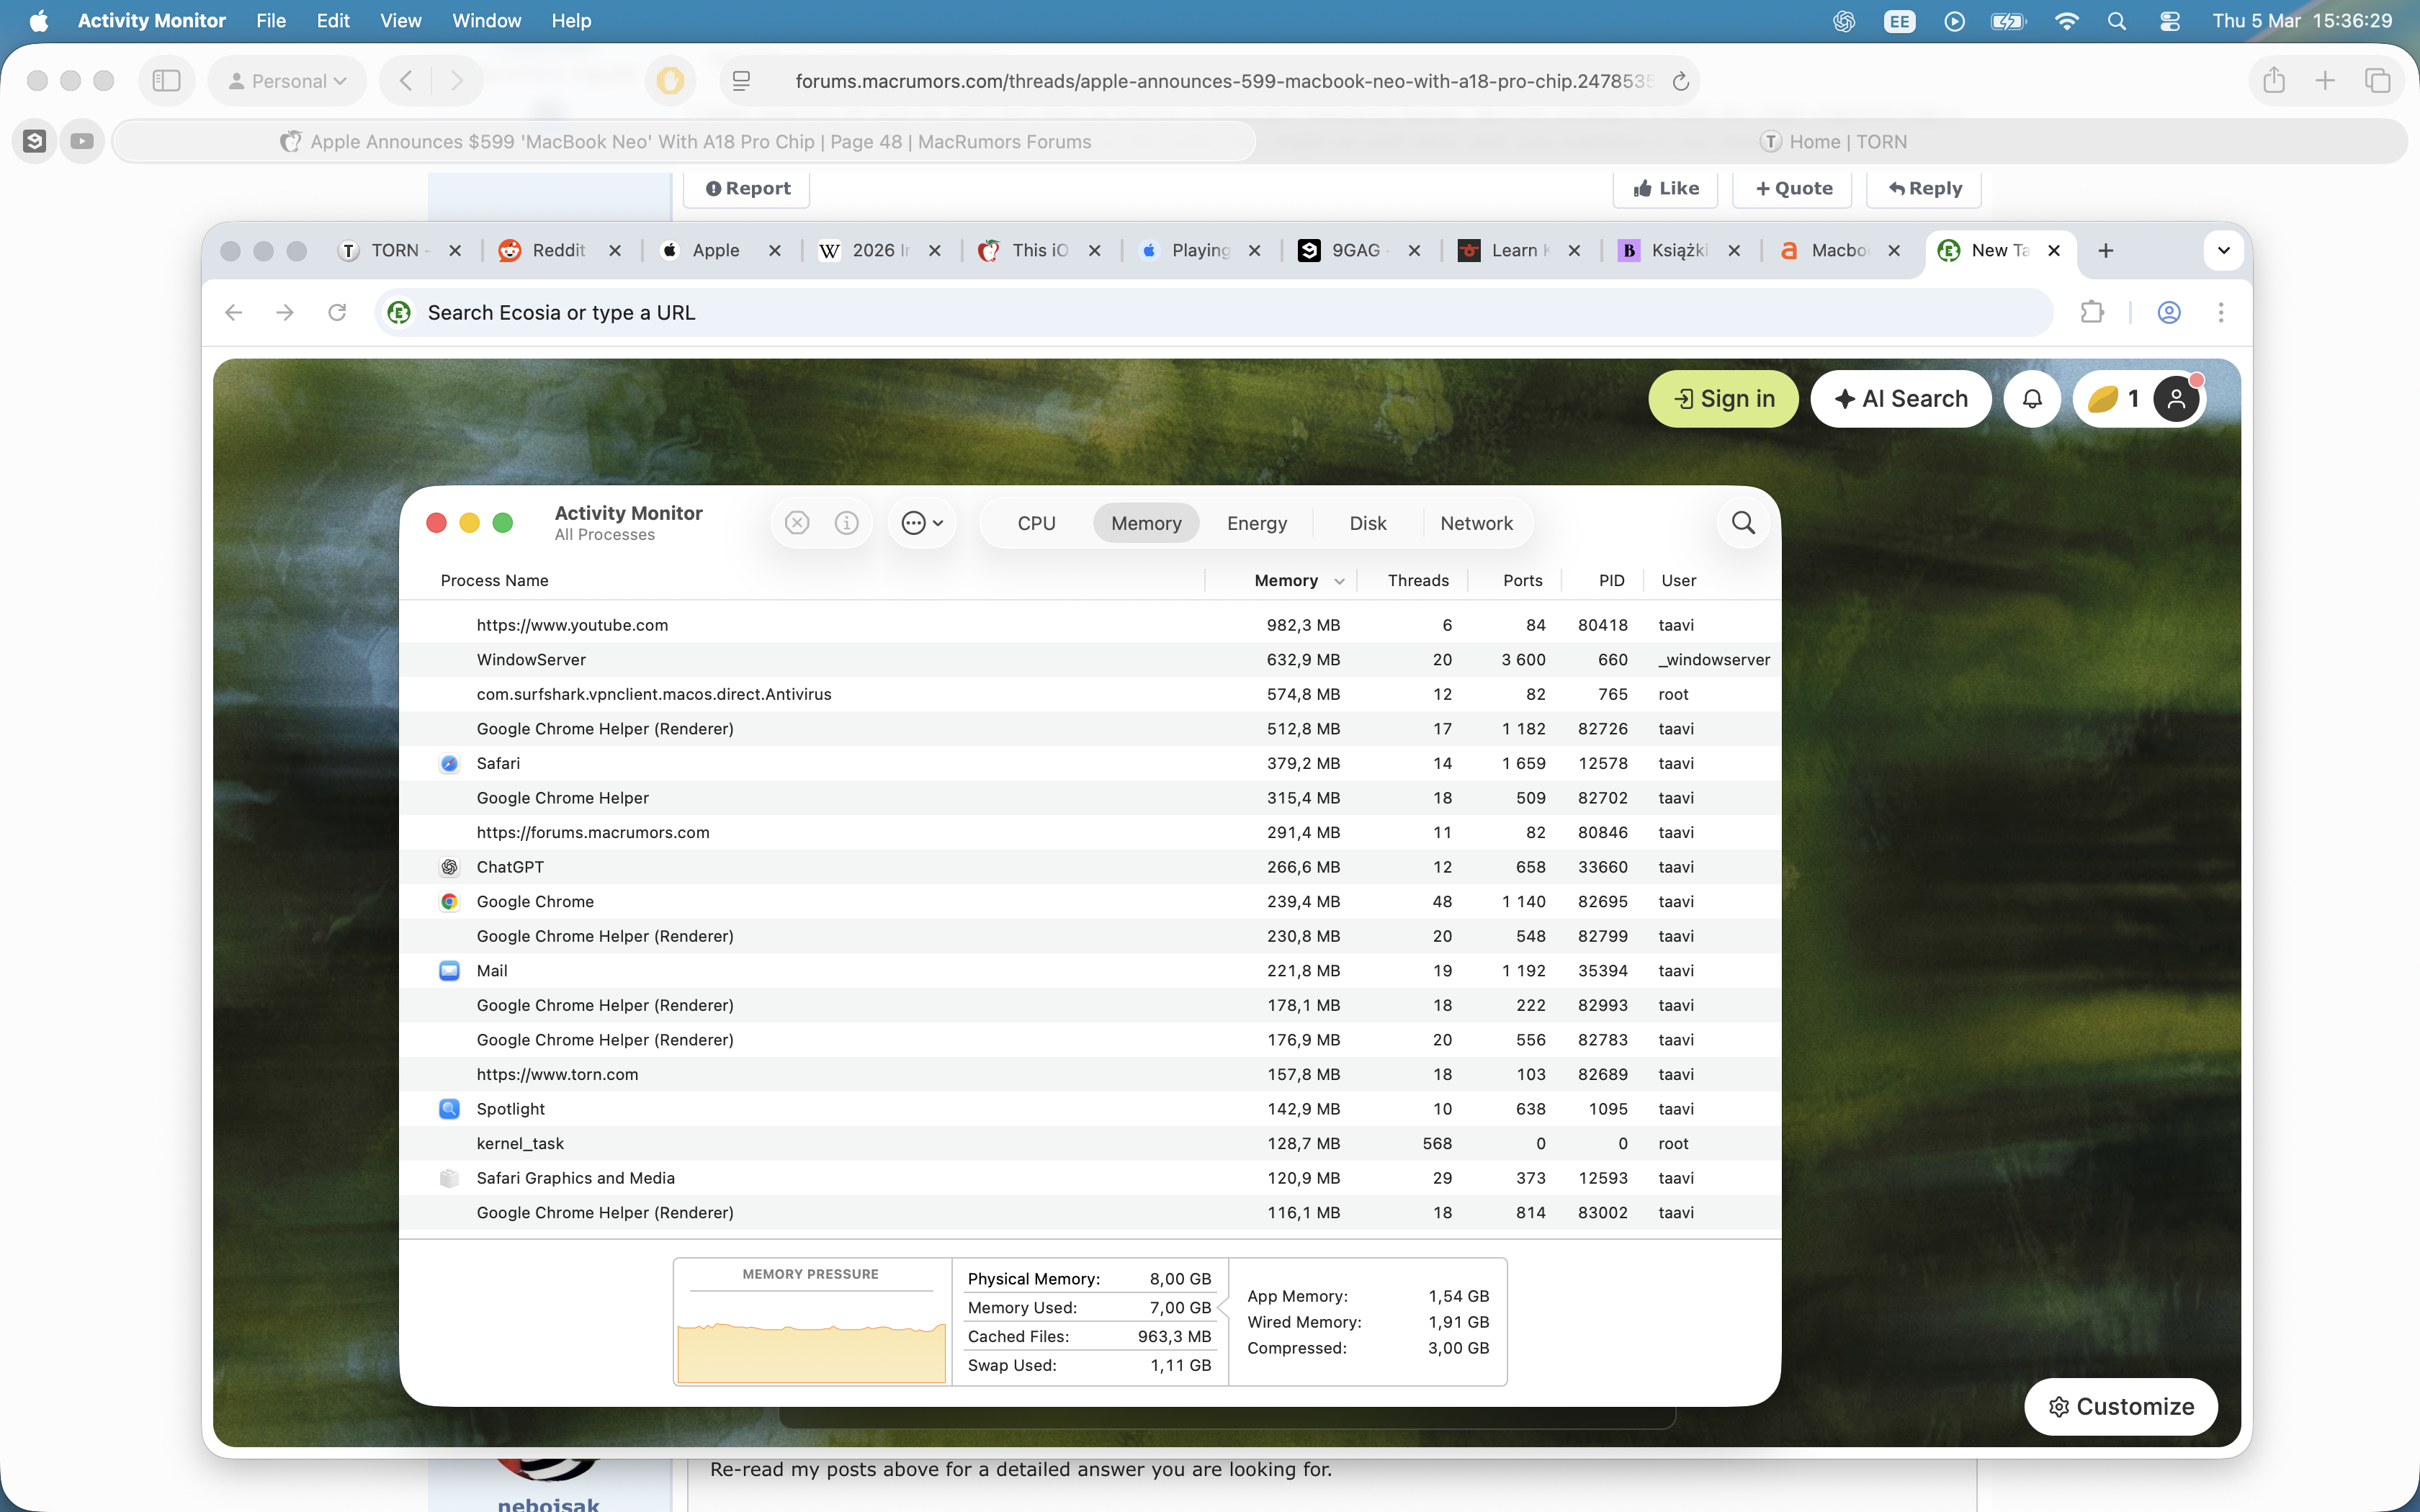Go back in the Chrome window

[x=234, y=313]
